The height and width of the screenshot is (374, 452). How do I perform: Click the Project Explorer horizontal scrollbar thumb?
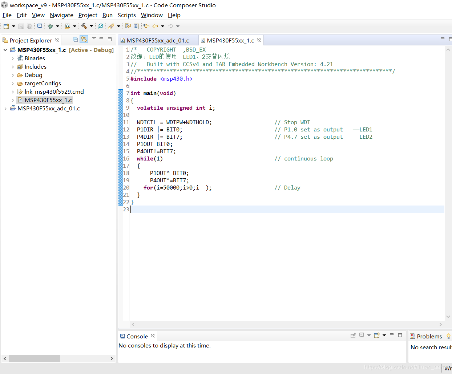[x=35, y=358]
